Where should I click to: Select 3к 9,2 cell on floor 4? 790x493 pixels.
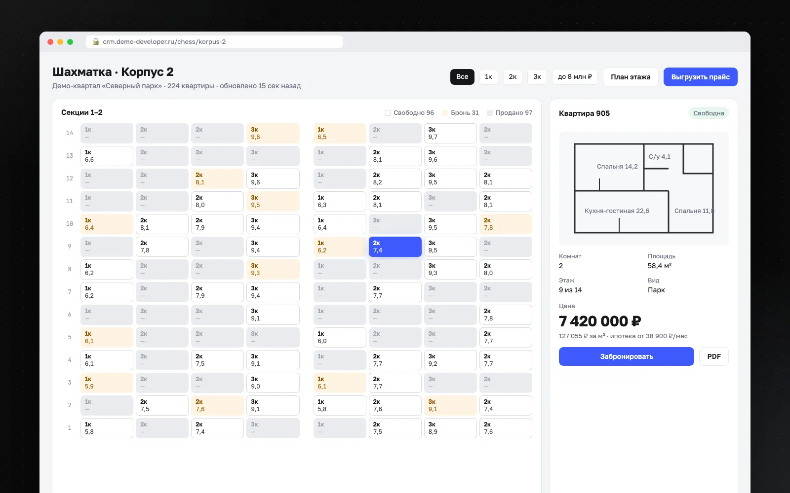pyautogui.click(x=450, y=360)
